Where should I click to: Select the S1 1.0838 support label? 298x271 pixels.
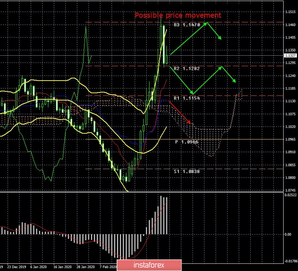pos(187,172)
